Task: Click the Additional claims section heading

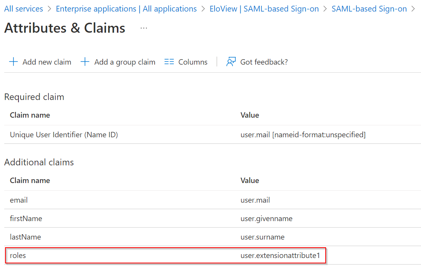Action: coord(39,162)
